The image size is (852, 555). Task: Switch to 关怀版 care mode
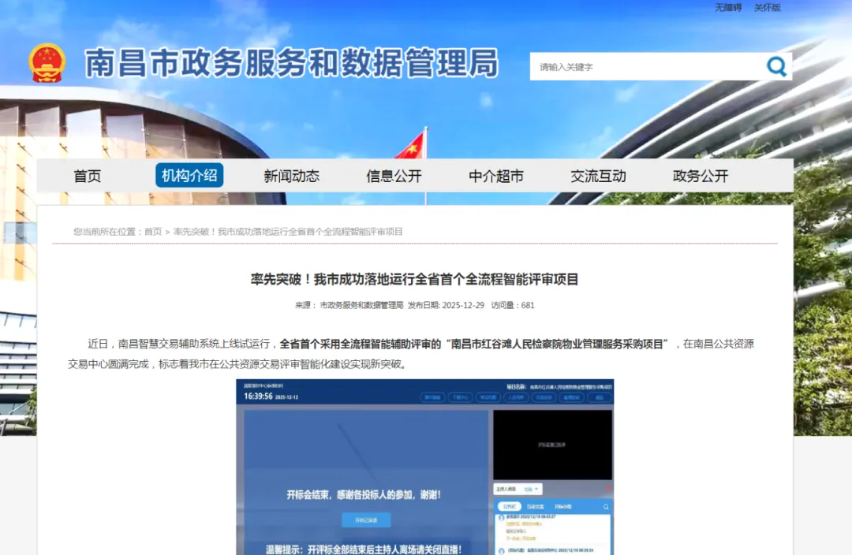pos(768,8)
